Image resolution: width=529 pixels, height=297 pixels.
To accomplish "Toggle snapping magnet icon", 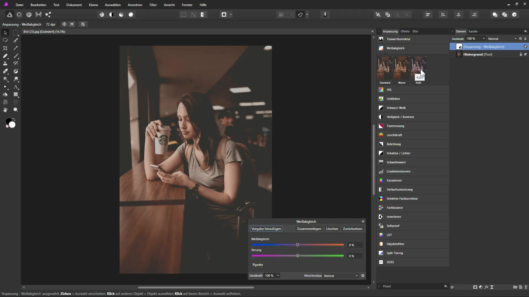I will click(x=300, y=15).
